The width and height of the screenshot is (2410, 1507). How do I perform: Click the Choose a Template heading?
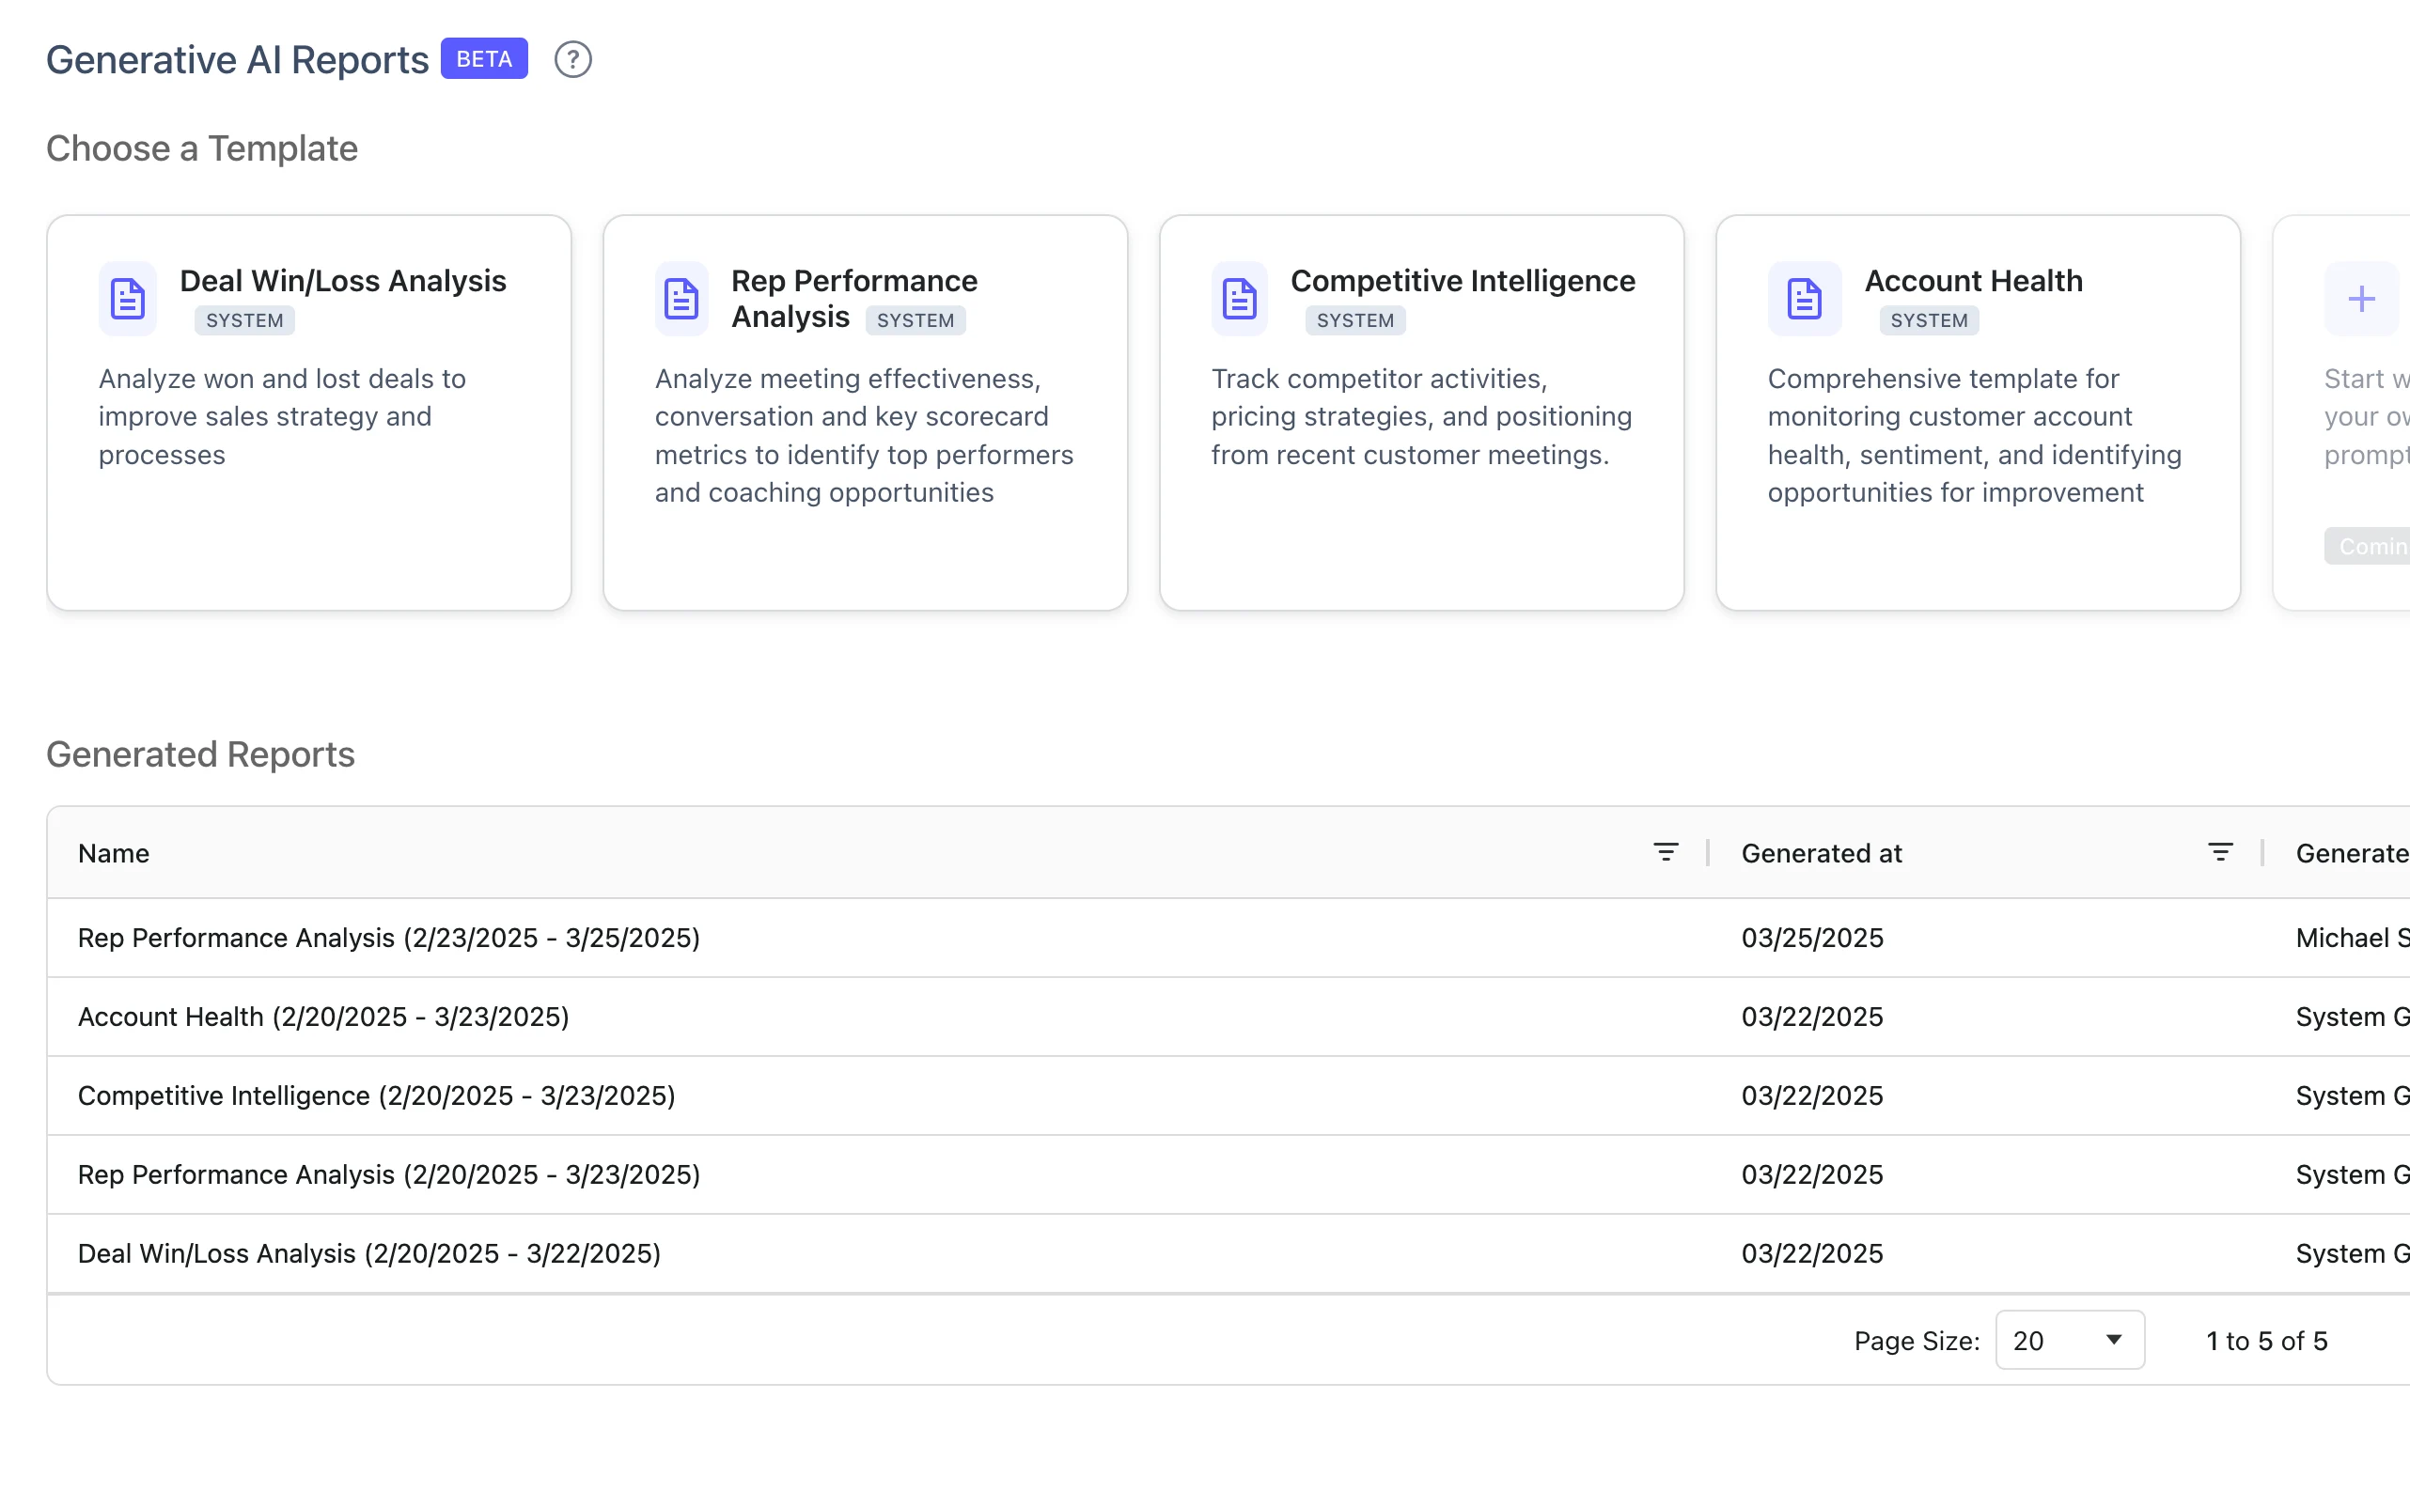(201, 148)
